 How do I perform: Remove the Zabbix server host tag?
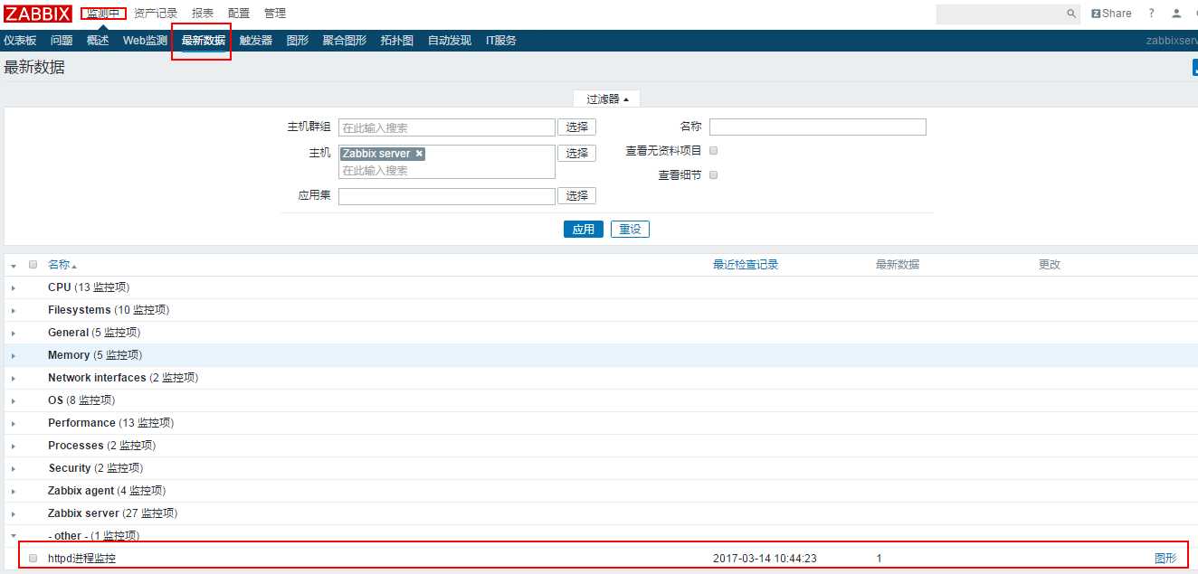click(x=419, y=154)
